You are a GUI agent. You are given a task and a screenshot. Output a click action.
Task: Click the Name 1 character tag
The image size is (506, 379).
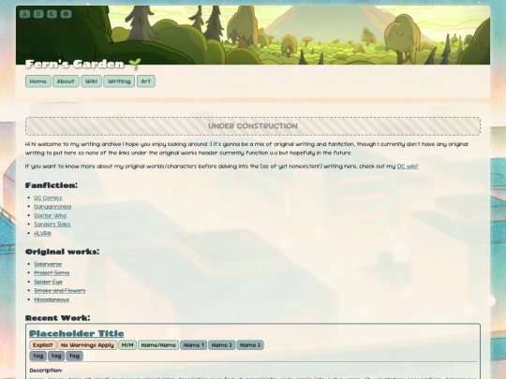click(194, 345)
